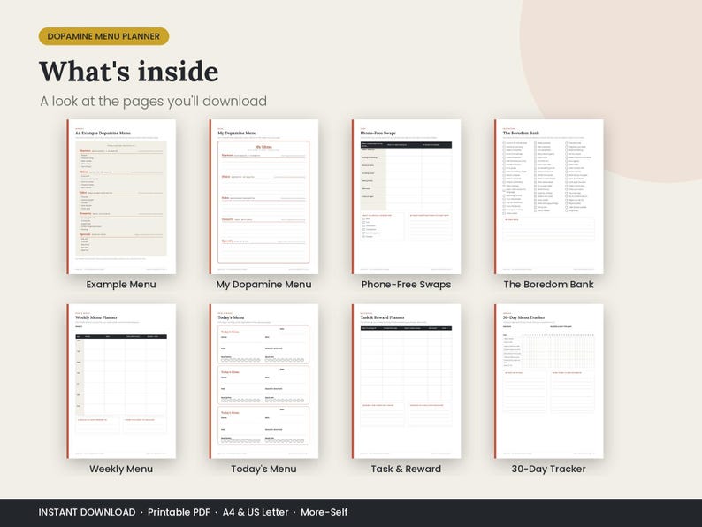The width and height of the screenshot is (702, 527).
Task: Click the Weekly Menu caption
Action: (x=121, y=469)
